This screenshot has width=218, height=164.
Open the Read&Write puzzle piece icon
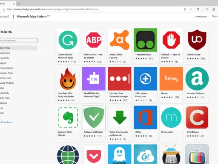click(x=94, y=79)
